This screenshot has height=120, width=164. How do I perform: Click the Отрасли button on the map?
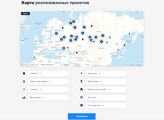(x=25, y=13)
